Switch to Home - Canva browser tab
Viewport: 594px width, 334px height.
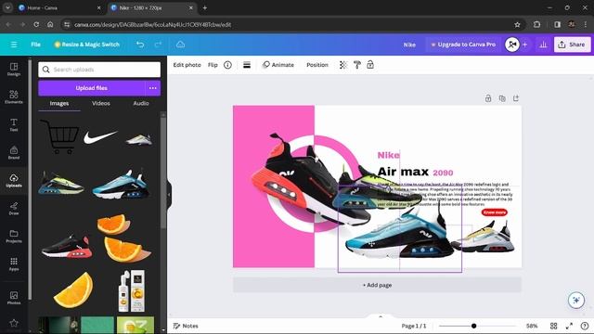click(59, 7)
